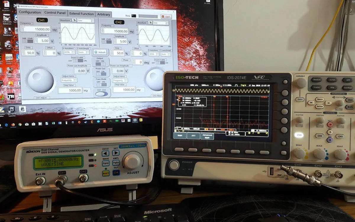Open the TR Tomb Raider desktop shortcut
The width and height of the screenshot is (355, 222).
pos(11,96)
